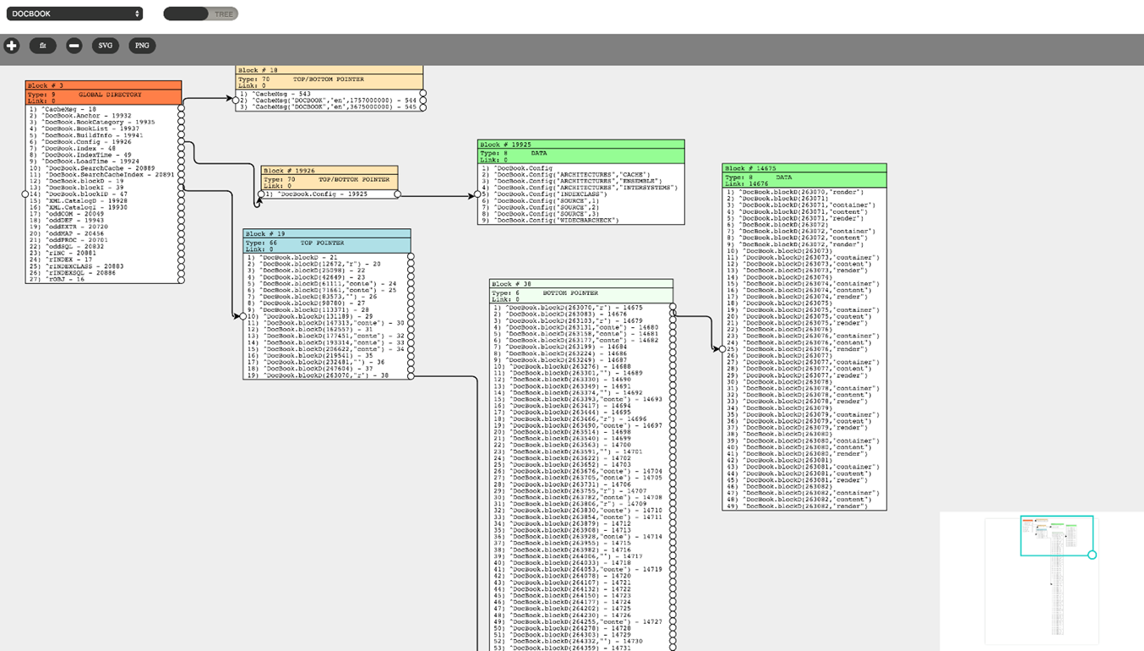Click the minimap overview thumbnail

point(1042,581)
